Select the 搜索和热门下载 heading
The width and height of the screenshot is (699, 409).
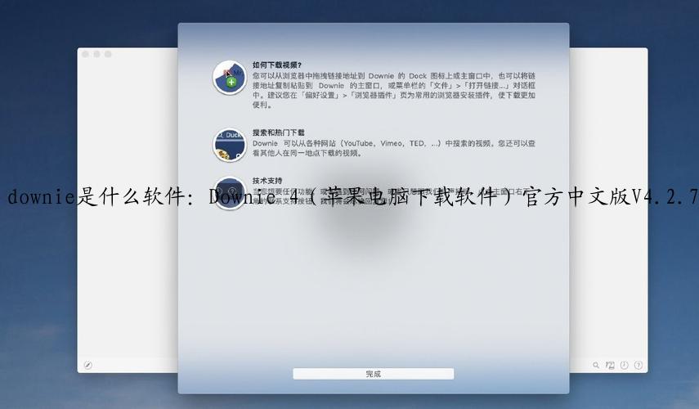(279, 133)
